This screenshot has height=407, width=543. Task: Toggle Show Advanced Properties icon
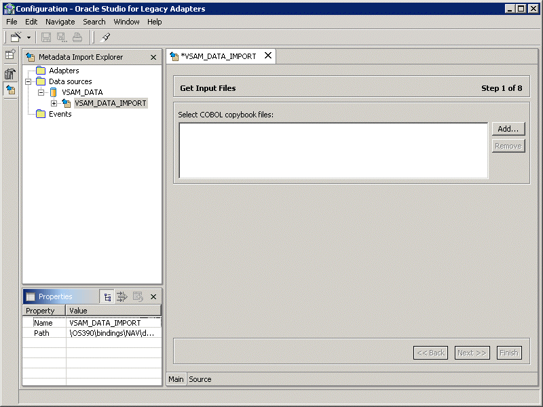(122, 296)
